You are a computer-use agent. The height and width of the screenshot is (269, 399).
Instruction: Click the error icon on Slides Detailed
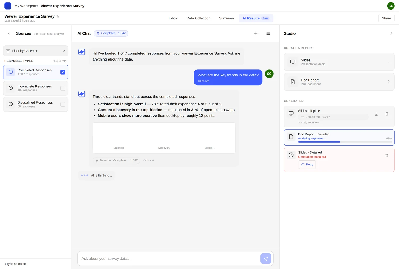coord(291,155)
